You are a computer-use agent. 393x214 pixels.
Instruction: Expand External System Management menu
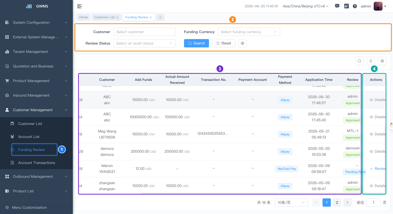pyautogui.click(x=36, y=37)
